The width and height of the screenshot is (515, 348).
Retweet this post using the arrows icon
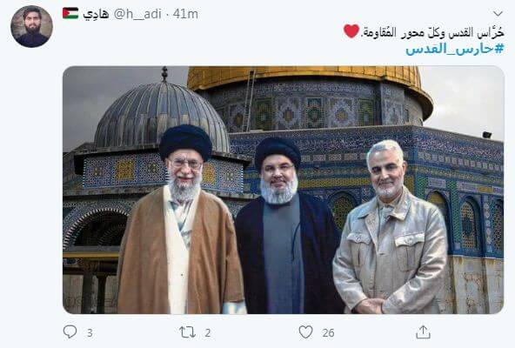pos(187,332)
